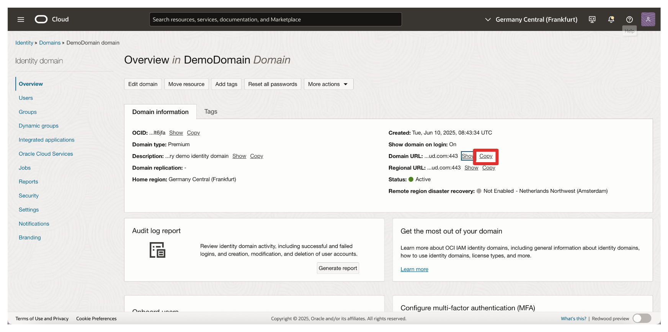Show the full OCID value
Screen dimensions: 668x332
click(x=176, y=133)
